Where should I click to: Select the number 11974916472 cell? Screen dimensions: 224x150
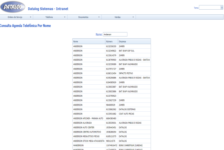(x=112, y=145)
